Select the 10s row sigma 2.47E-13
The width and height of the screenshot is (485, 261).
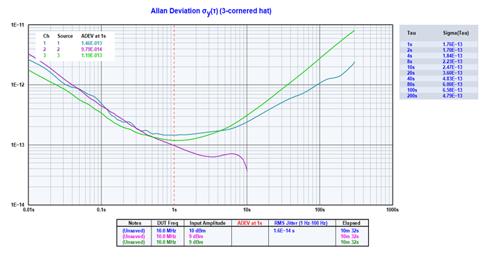[x=452, y=67]
